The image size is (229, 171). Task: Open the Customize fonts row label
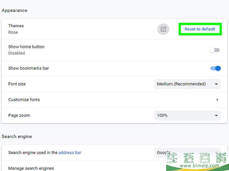click(24, 100)
